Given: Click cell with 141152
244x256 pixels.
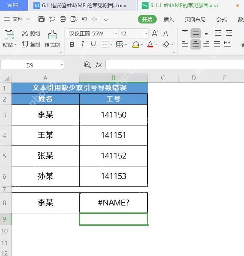Looking at the screenshot, I should point(113,156).
